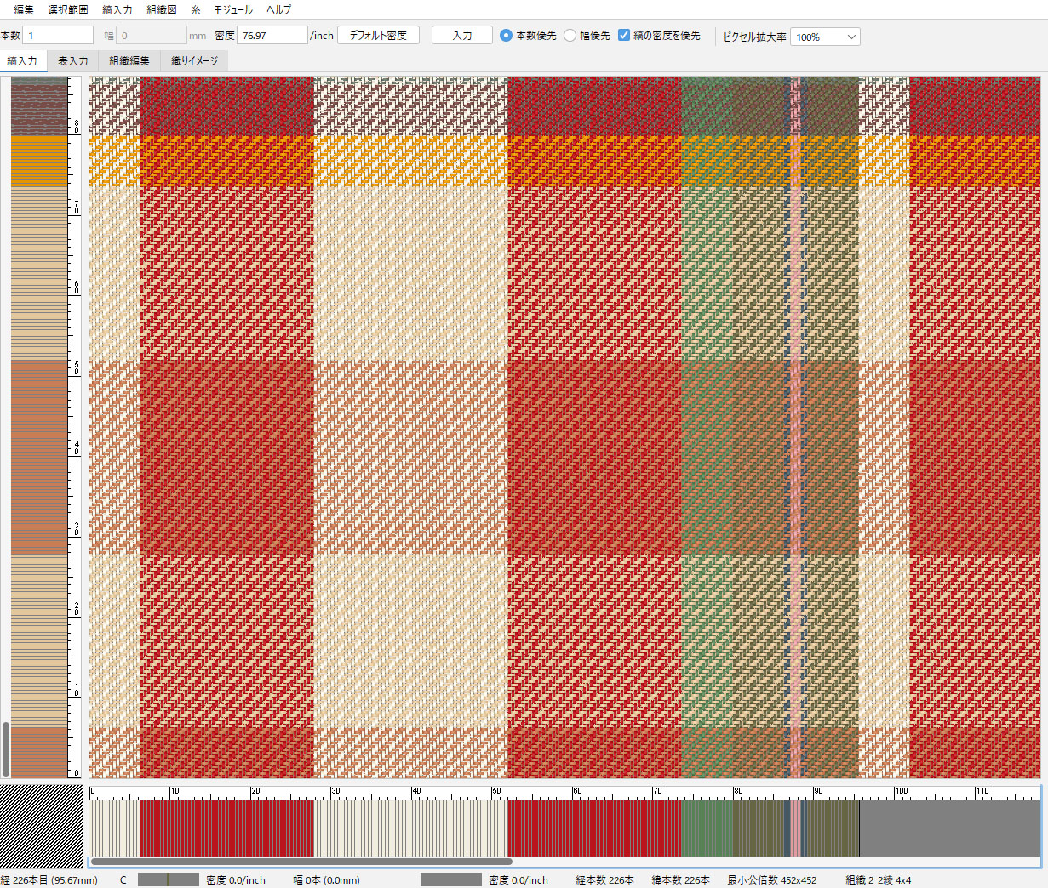Open the 編集 menu
Viewport: 1048px width, 888px height.
24,9
